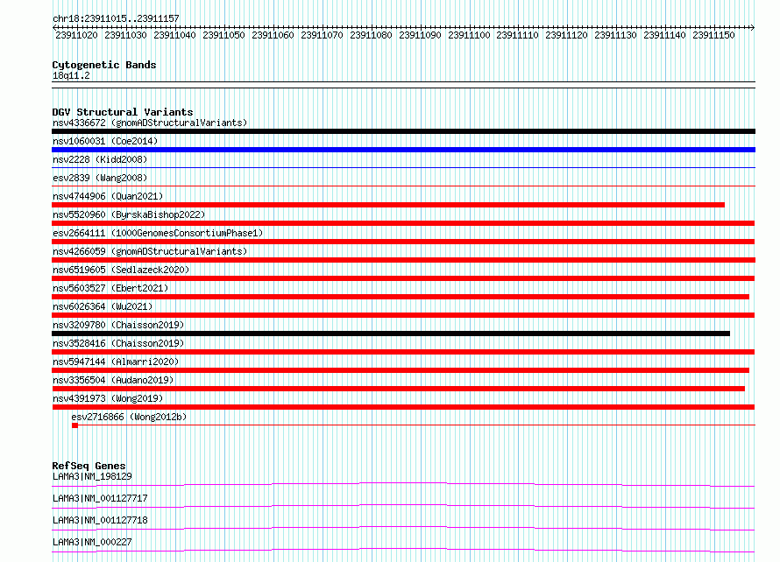The height and width of the screenshot is (562, 780).
Task: Click esv2664111 (1000GenomesConsortiumPhase1) label
Action: [x=158, y=233]
